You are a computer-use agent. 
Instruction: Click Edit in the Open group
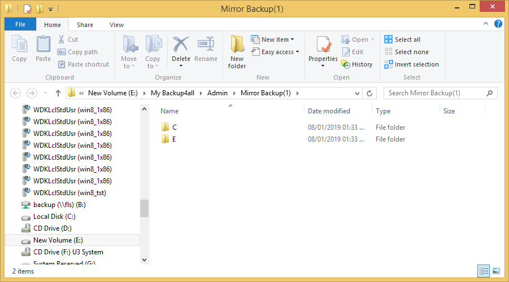353,52
